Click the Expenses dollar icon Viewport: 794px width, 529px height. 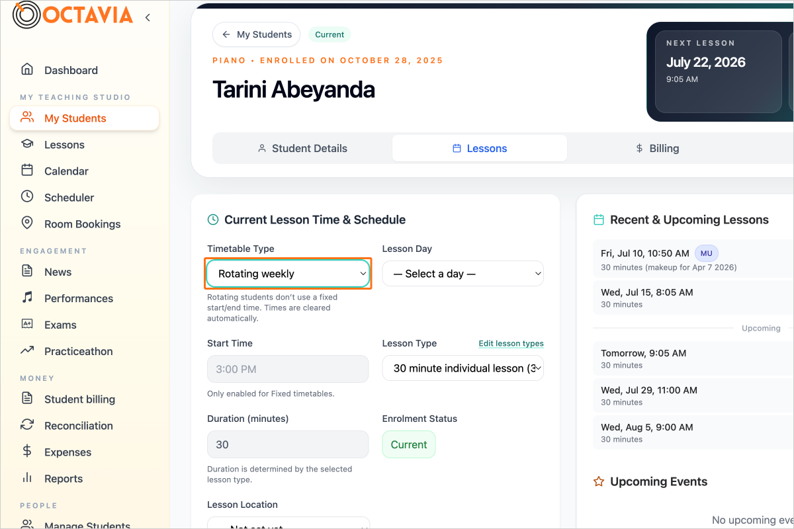[x=27, y=452]
